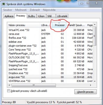103x105 pixels.
Task: Sort by the Uživa... column header
Action: click(x=46, y=25)
